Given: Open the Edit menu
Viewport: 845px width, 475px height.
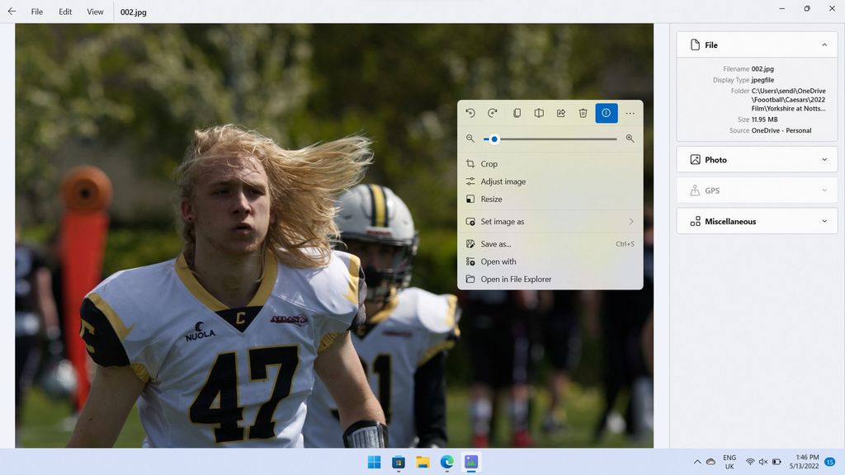Looking at the screenshot, I should (64, 12).
